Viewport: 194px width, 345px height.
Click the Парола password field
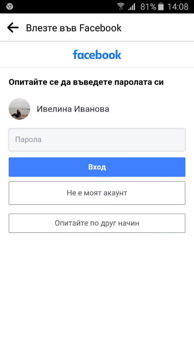tap(97, 140)
